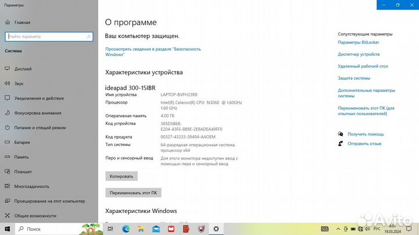
Task: Select the device name LAPTOP-BVFH23R8 text
Action: 179,95
